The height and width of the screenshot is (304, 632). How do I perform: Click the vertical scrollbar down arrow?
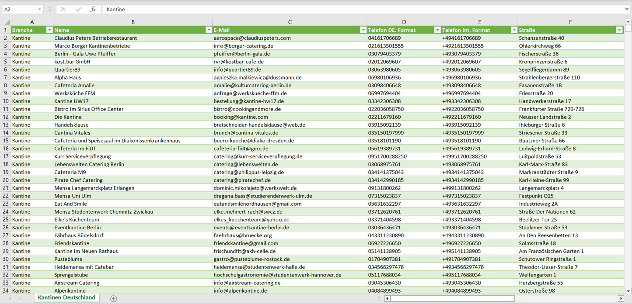point(628,290)
